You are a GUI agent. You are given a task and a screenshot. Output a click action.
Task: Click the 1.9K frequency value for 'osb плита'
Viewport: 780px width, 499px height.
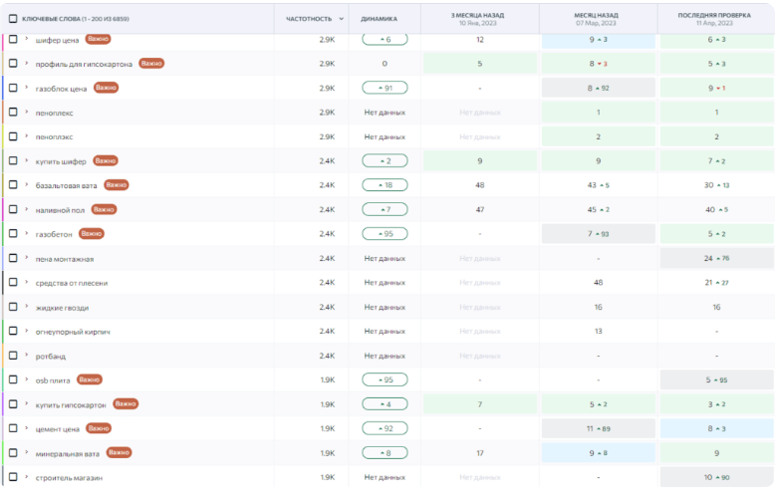click(x=328, y=379)
